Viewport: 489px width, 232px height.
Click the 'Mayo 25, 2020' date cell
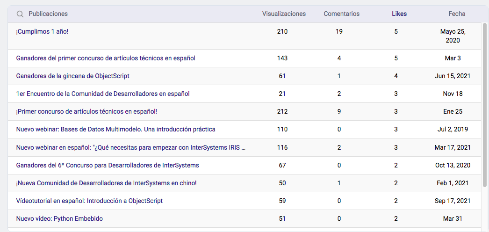[452, 36]
